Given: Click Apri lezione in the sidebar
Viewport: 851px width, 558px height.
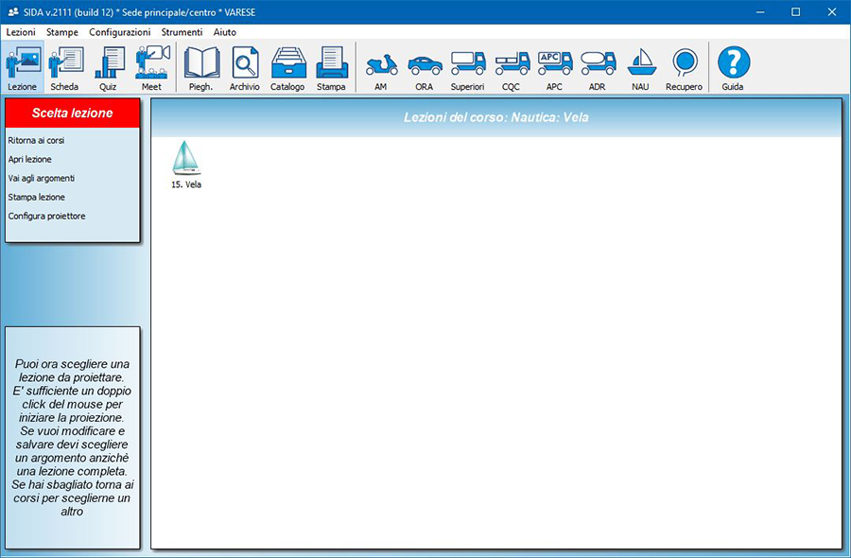Looking at the screenshot, I should click(x=30, y=160).
